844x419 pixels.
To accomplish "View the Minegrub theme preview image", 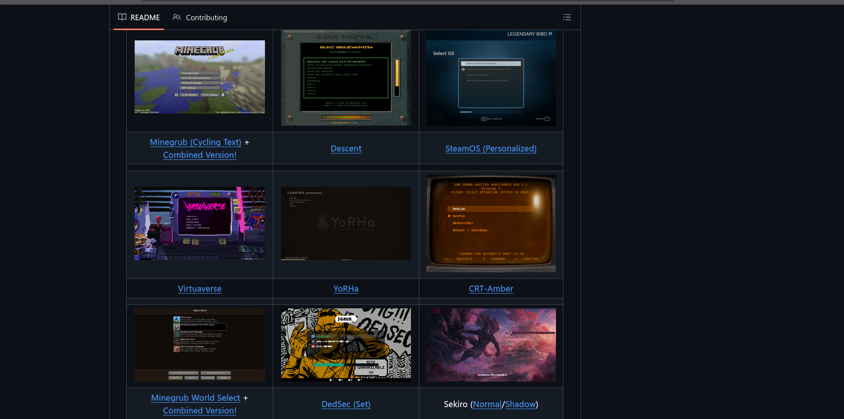I will 199,77.
